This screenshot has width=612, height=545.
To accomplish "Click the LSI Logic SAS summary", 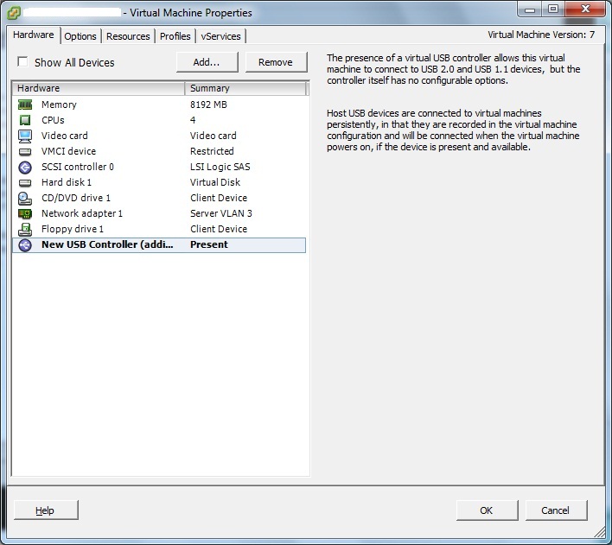I will [x=220, y=167].
